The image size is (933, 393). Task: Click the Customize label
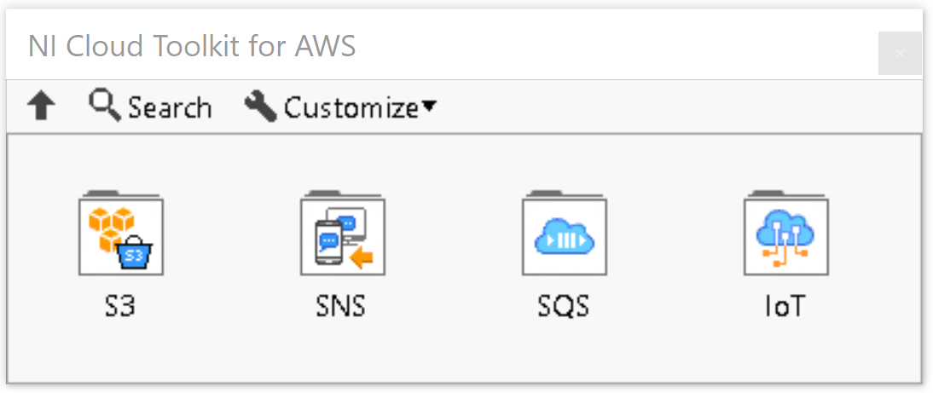(351, 108)
